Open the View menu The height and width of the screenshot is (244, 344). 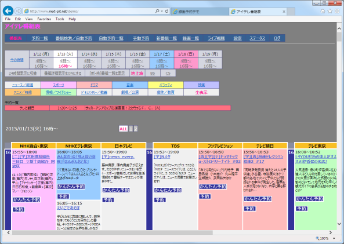[x=29, y=19]
